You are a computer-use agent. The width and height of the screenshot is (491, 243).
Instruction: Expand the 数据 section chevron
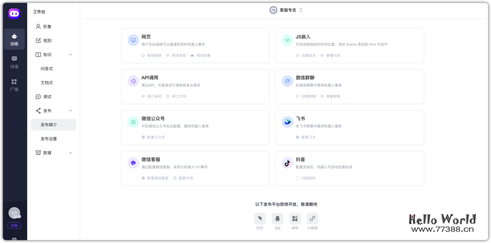[70, 153]
